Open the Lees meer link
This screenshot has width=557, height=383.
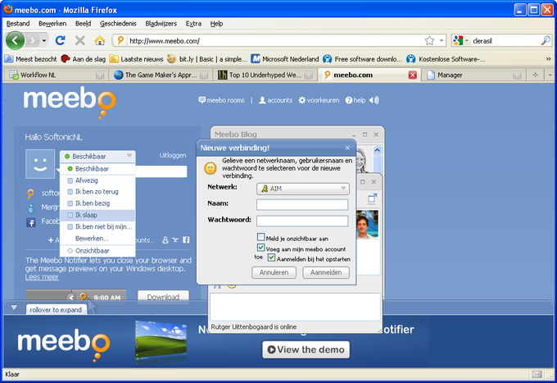pyautogui.click(x=42, y=277)
